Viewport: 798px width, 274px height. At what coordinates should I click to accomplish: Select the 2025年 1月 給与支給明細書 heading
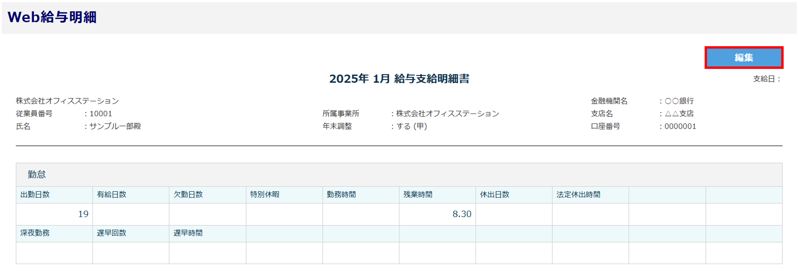(x=399, y=79)
